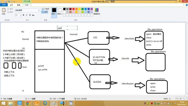Screen dimensions: 188x106
Task: Switch to the Paint app in the taskbar
Action: tap(54, 103)
